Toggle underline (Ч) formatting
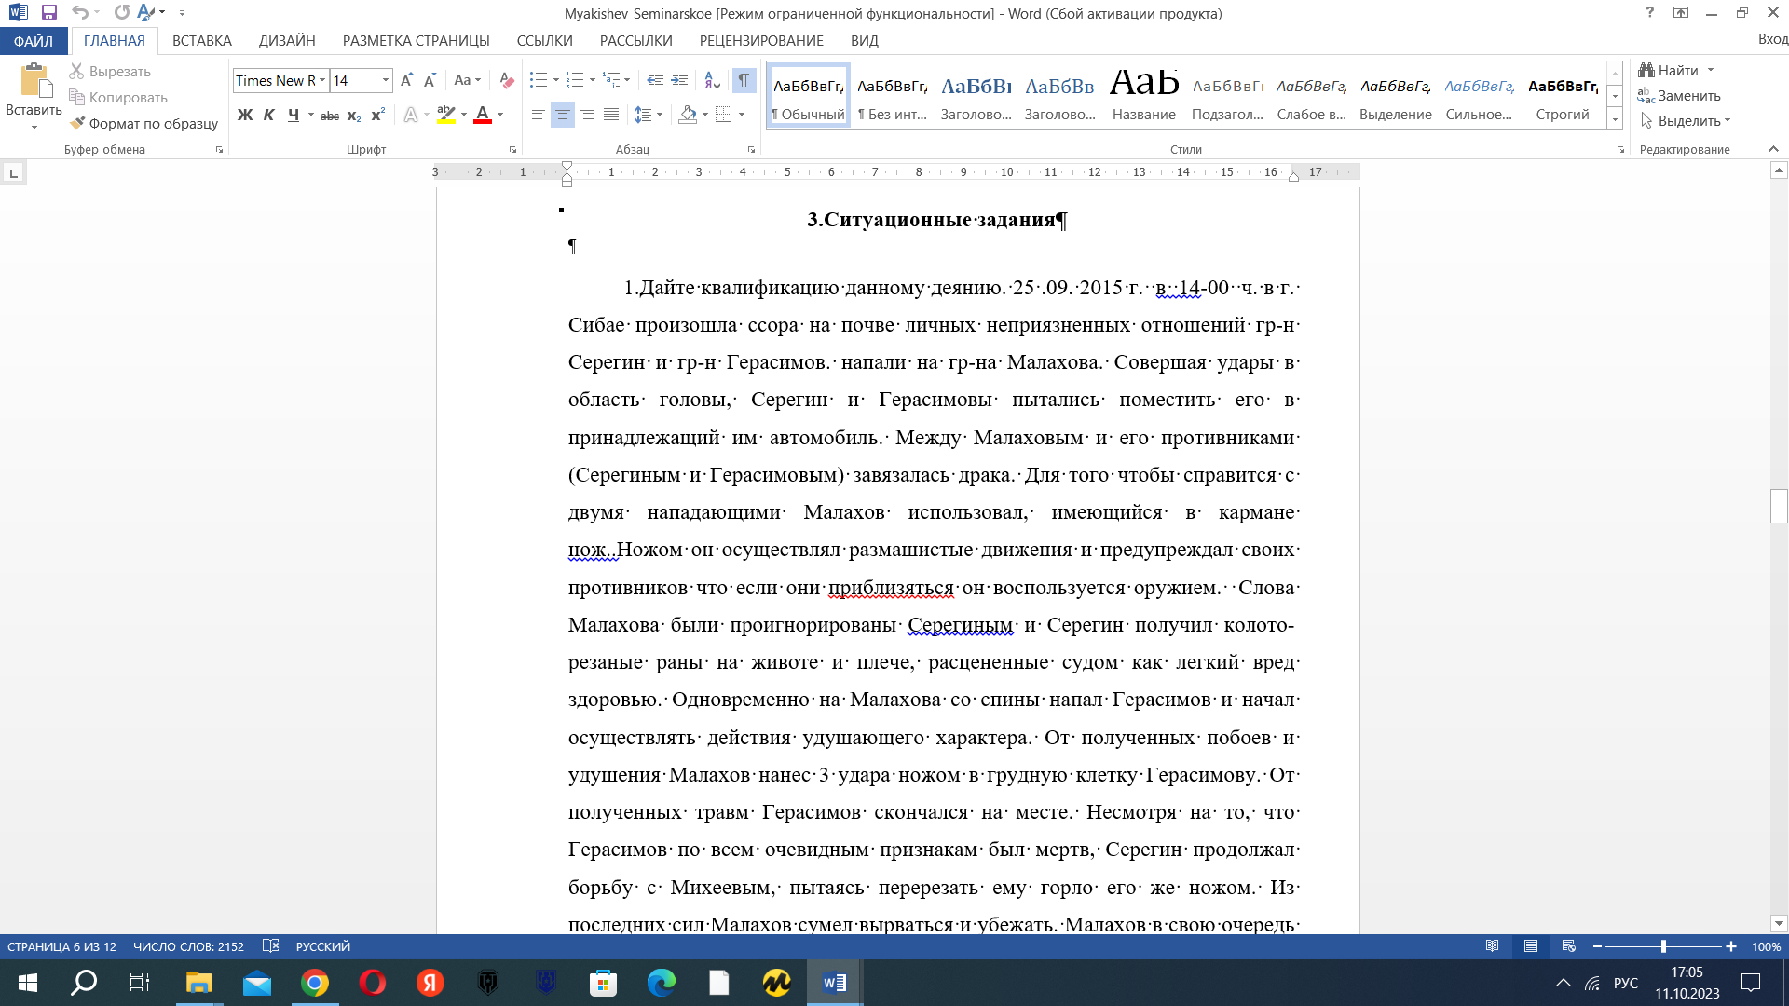1789x1006 pixels. [294, 115]
